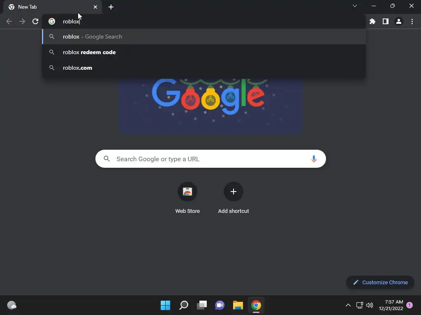Image resolution: width=421 pixels, height=315 pixels.
Task: Click the magnifier icon in the search box
Action: click(106, 159)
